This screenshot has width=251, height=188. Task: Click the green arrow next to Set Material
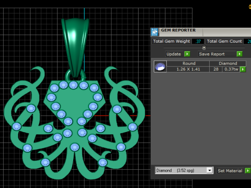247,171
